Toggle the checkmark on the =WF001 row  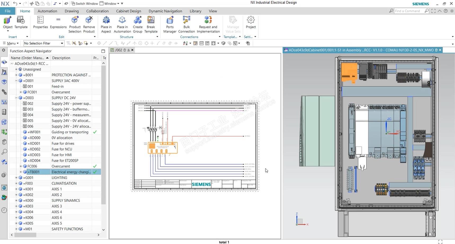click(95, 132)
